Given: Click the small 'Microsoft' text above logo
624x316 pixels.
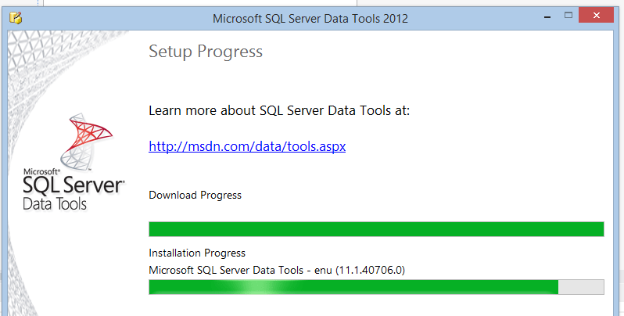Looking at the screenshot, I should click(41, 170).
